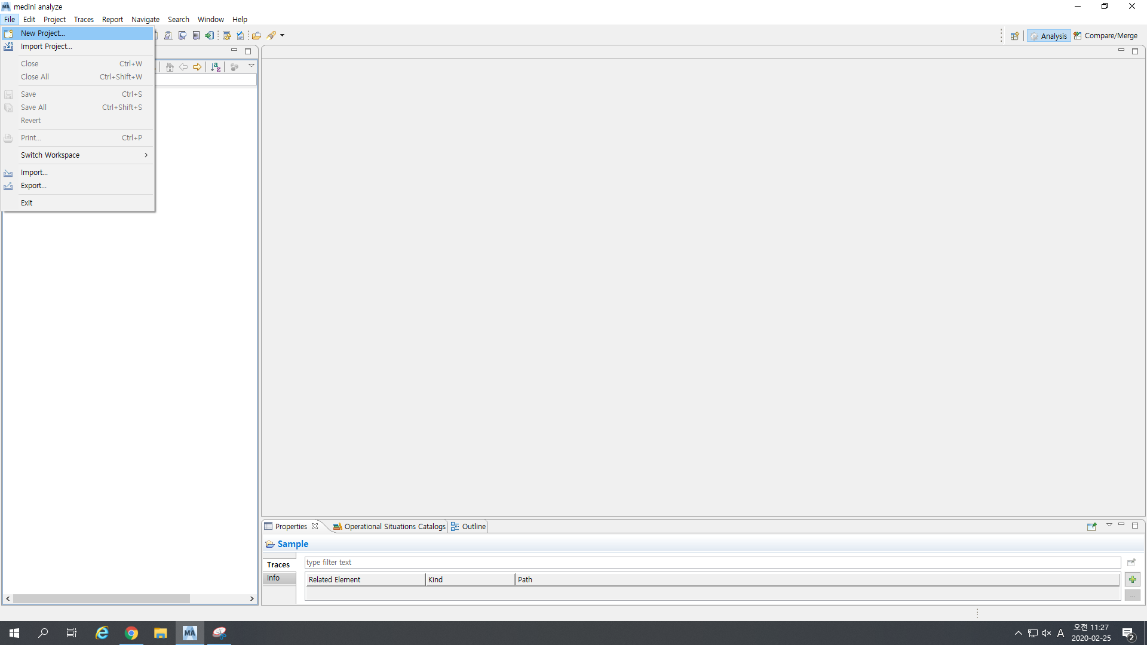1147x645 pixels.
Task: Switch to Compare/Merge perspective
Action: tap(1106, 36)
